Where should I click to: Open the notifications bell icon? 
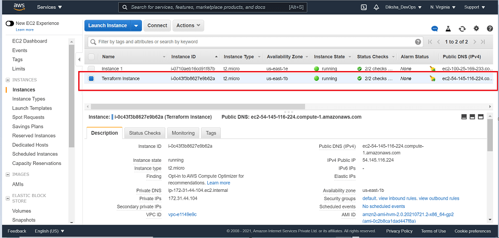point(377,7)
